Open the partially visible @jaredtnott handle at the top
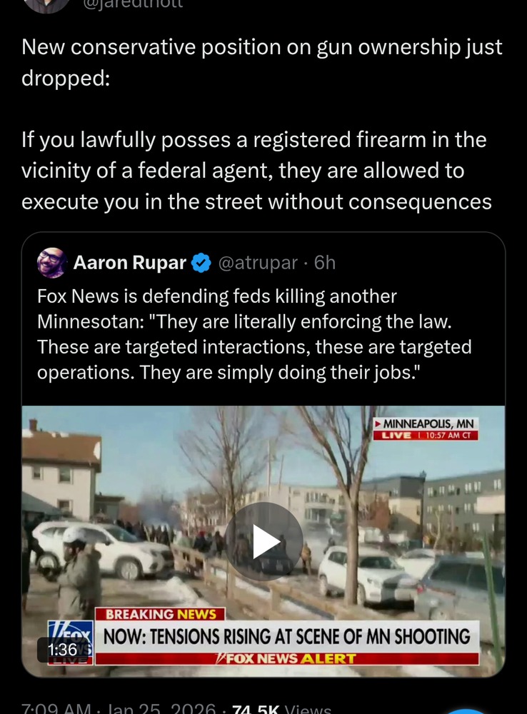The height and width of the screenshot is (714, 527). click(x=133, y=4)
